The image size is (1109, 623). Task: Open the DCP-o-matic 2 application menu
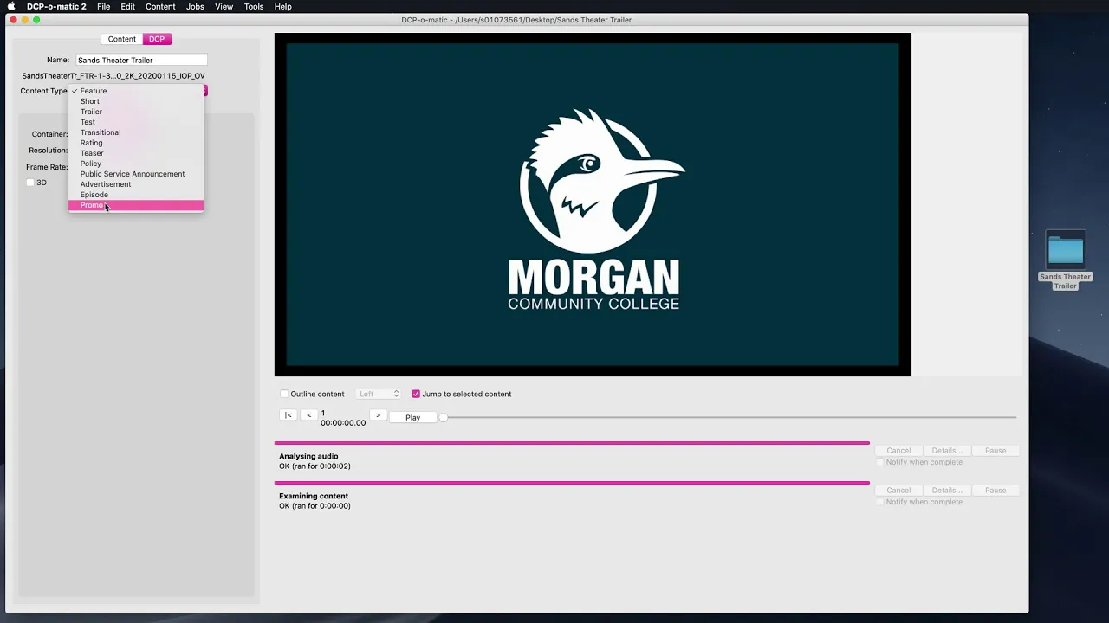click(x=56, y=6)
